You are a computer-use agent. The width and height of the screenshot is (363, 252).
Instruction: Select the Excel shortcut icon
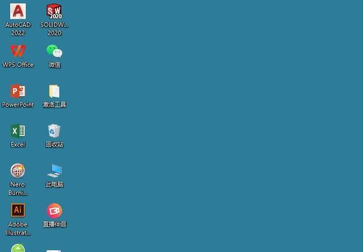coord(18,131)
